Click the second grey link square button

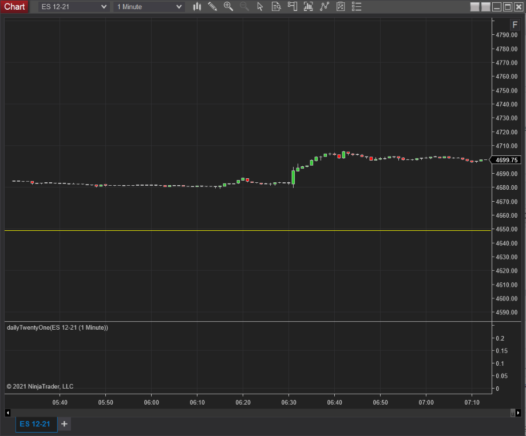coord(486,7)
